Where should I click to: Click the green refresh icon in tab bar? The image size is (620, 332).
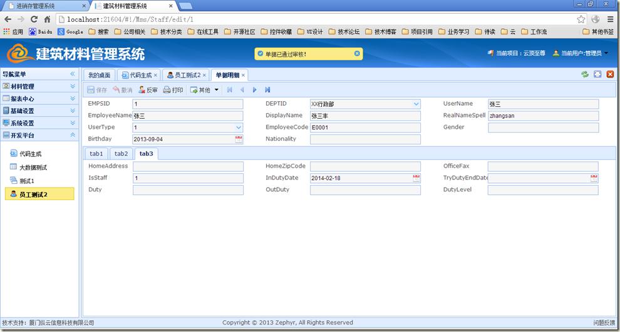coord(585,74)
